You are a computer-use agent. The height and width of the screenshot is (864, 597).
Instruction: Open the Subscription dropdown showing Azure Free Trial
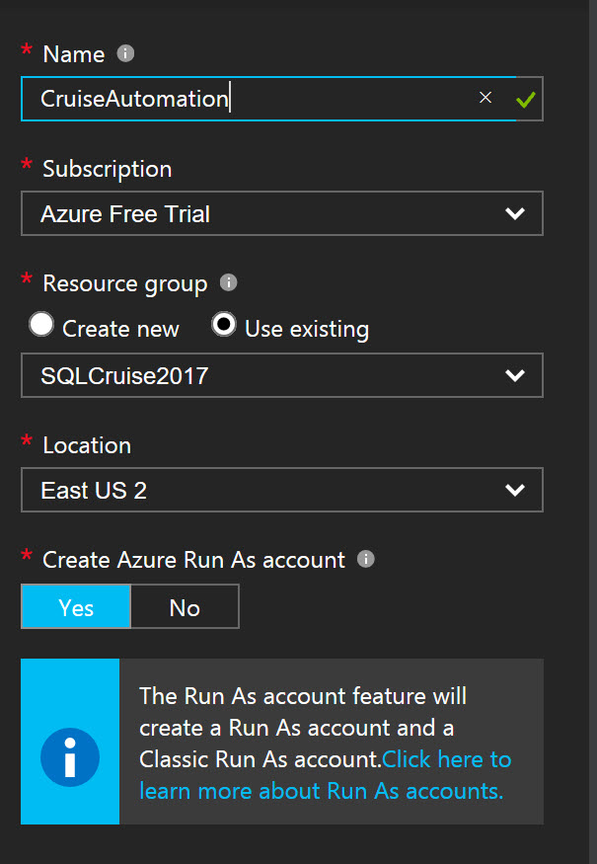[x=281, y=213]
